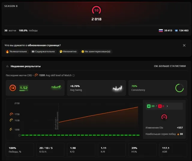Click the level 10 badge in Elo summary panel

pos(164,117)
